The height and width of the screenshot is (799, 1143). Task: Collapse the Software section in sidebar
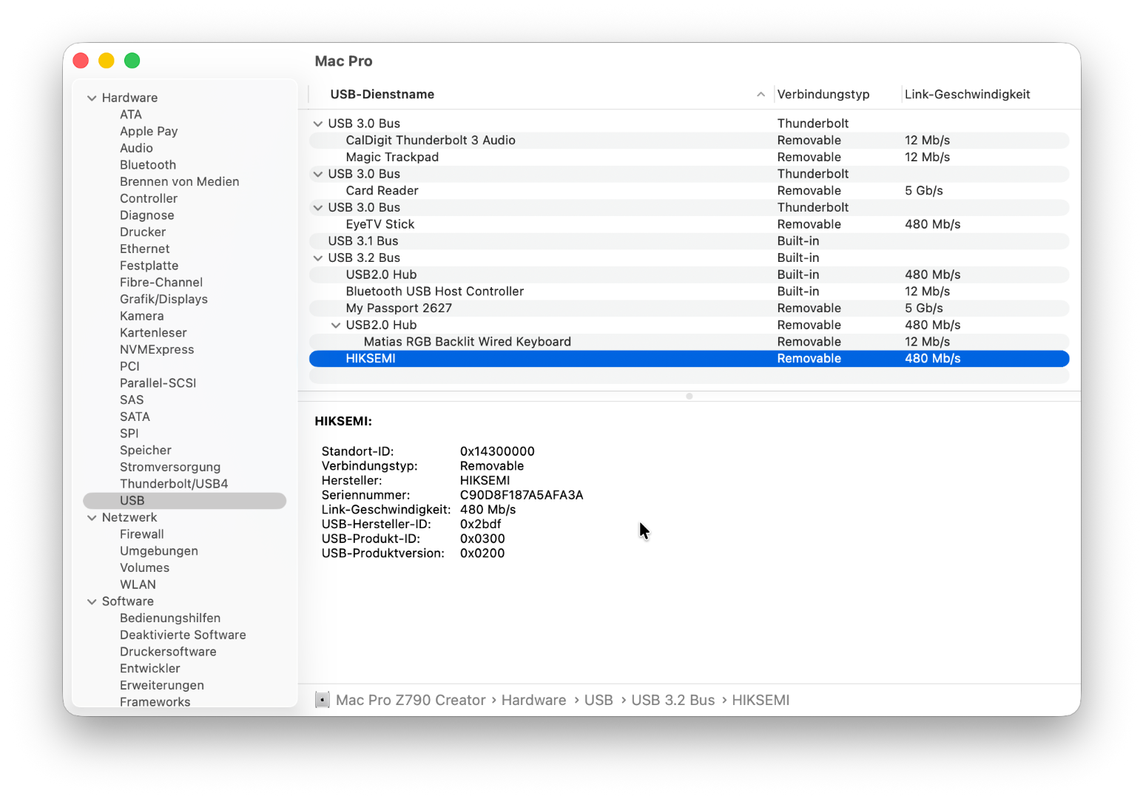point(92,601)
